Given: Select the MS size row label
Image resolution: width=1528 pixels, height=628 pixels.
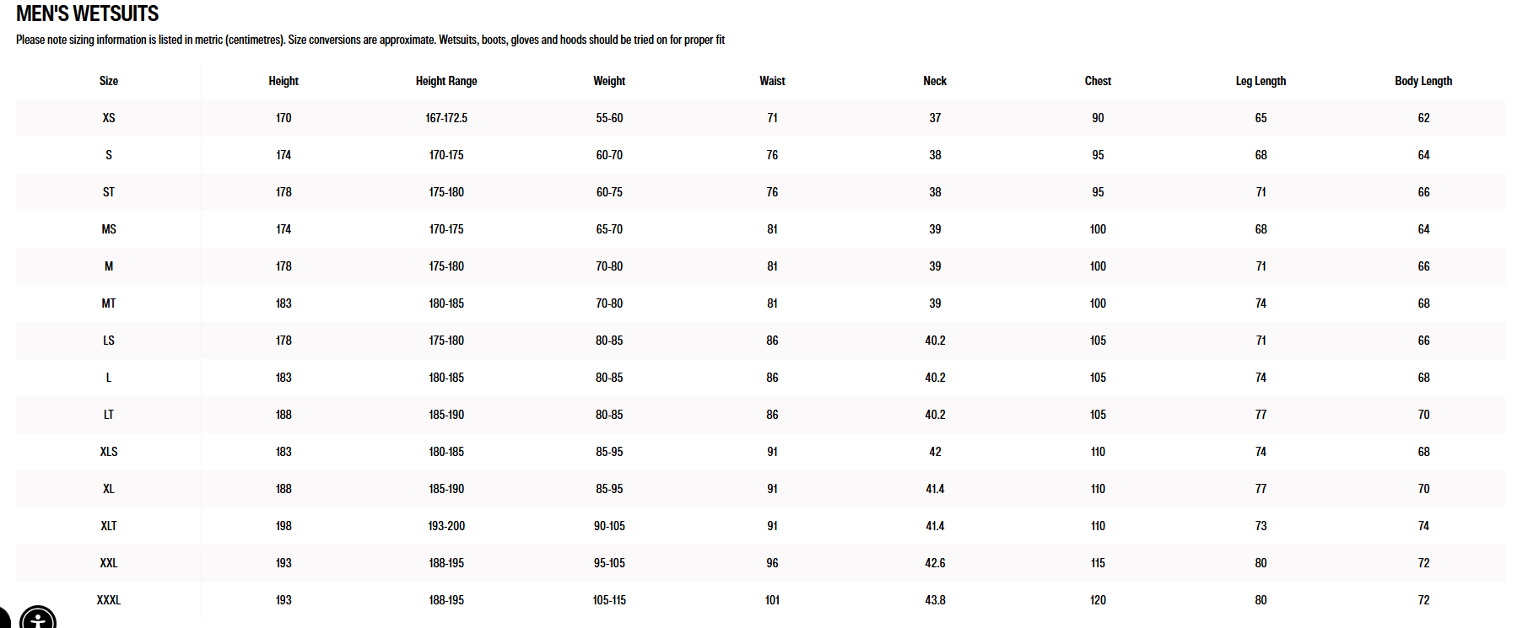Looking at the screenshot, I should click(x=109, y=229).
